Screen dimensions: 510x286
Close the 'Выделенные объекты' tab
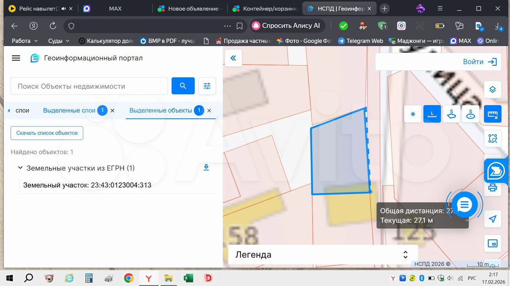(209, 110)
